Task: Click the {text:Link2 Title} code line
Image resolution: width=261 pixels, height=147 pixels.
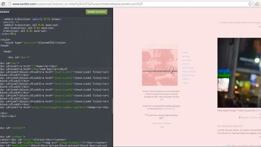Action: [54, 78]
